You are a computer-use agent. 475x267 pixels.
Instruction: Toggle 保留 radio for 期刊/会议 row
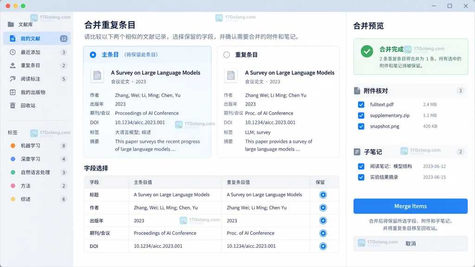coord(323,233)
